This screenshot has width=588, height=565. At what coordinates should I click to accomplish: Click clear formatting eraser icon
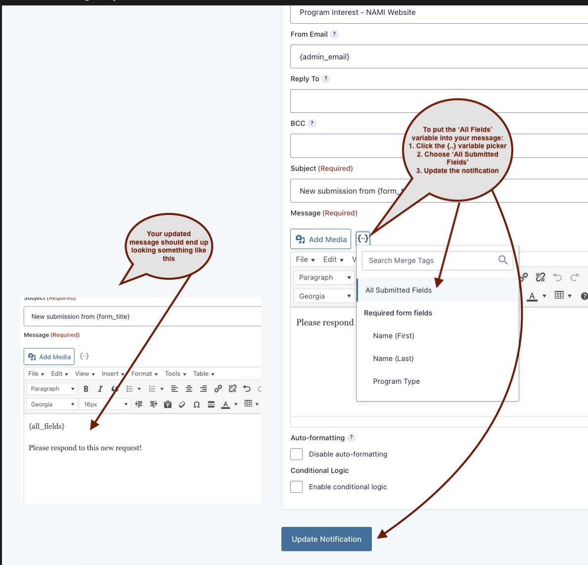click(182, 405)
